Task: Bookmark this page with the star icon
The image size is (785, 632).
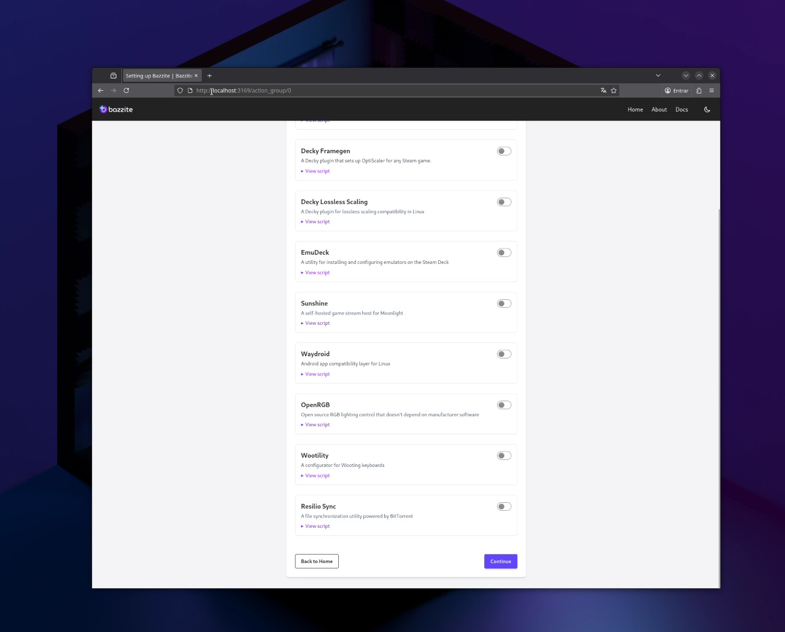Action: click(x=613, y=90)
